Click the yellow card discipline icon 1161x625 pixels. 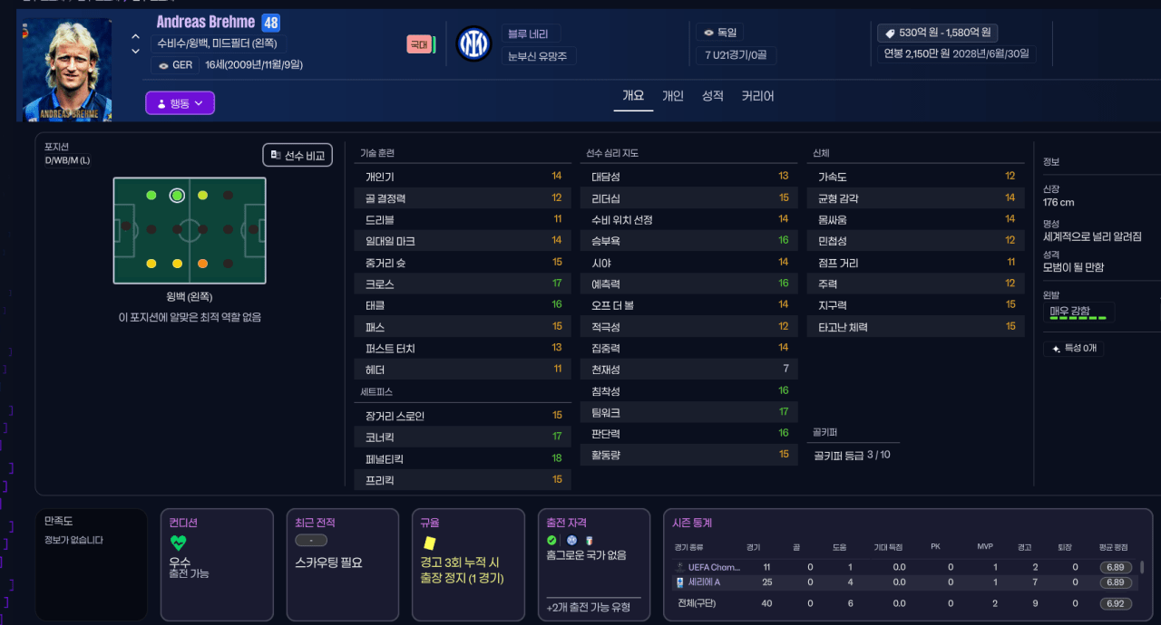tap(429, 542)
